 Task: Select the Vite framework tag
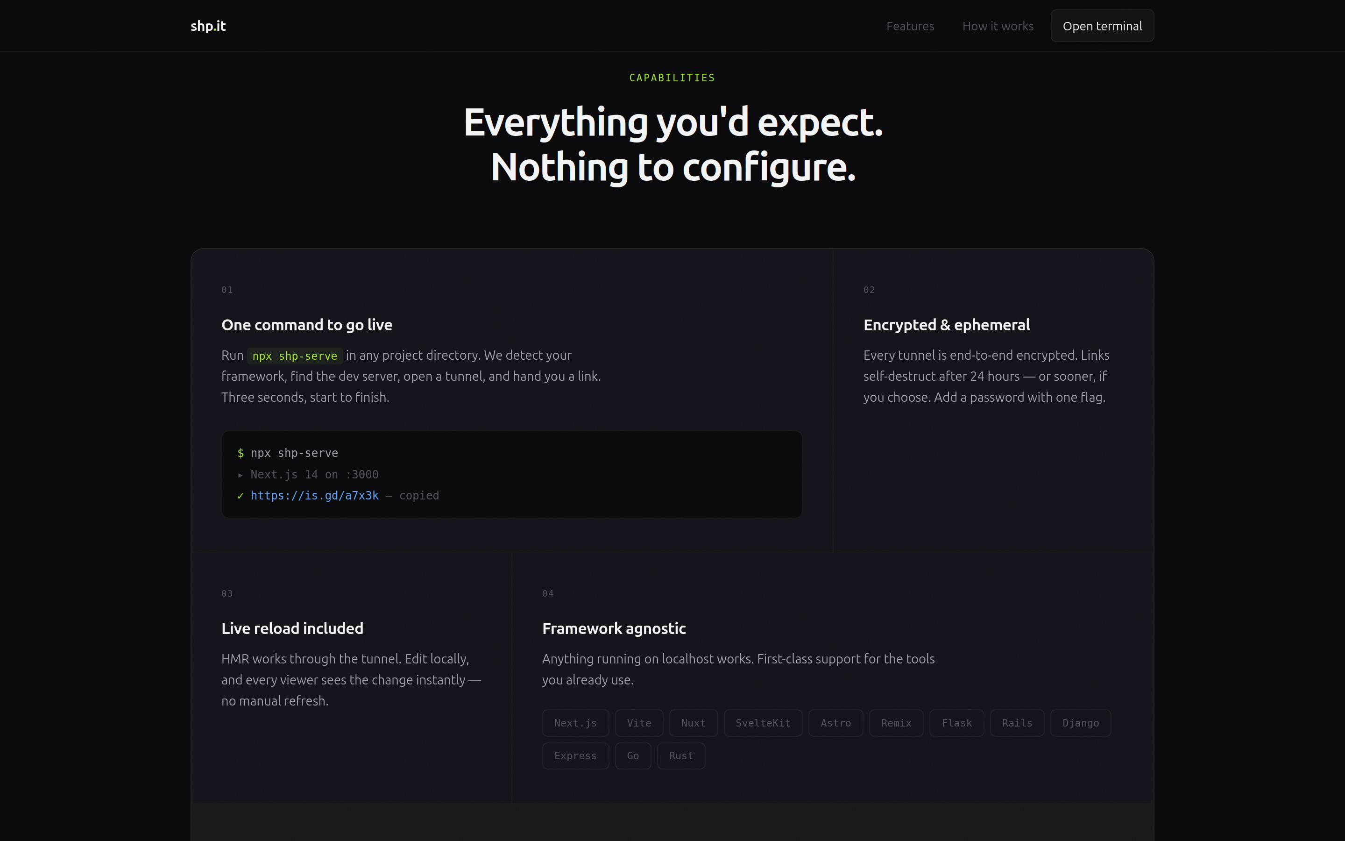(638, 723)
